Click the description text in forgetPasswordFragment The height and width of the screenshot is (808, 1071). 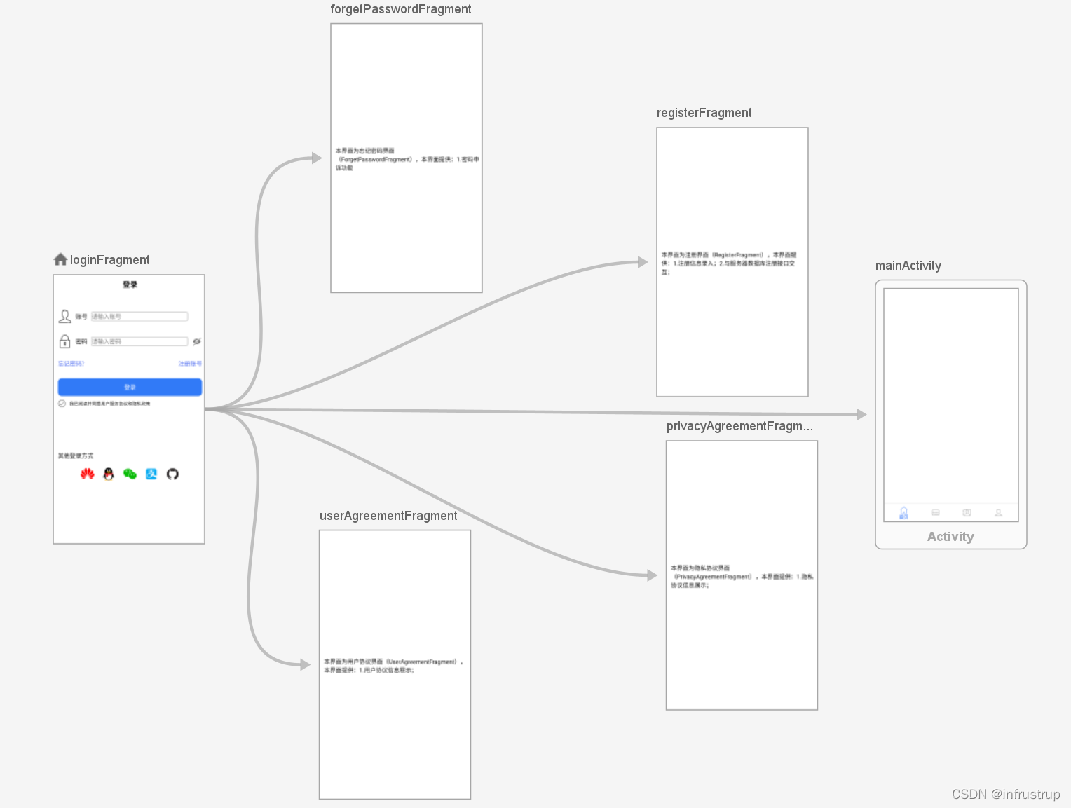407,159
